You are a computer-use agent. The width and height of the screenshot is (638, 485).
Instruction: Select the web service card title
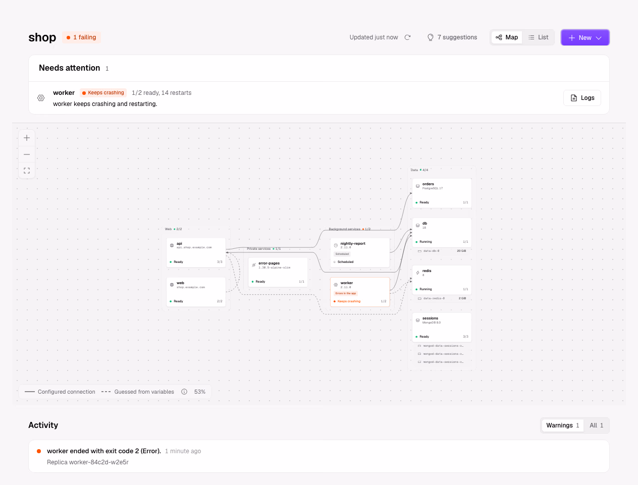point(180,283)
